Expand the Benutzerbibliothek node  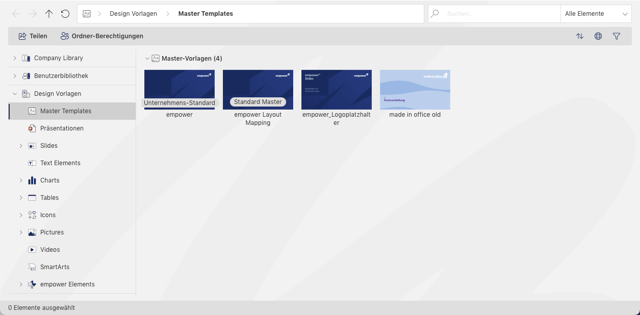(15, 76)
